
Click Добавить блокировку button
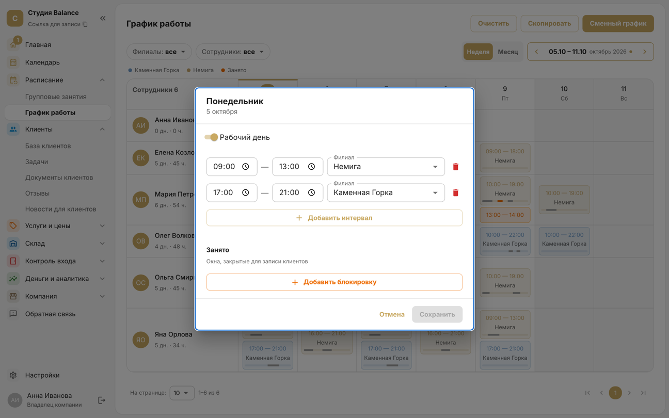[x=334, y=282]
